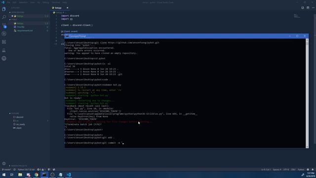Open the Explorer view in activity bar
This screenshot has width=316, height=178.
coord(4,9)
